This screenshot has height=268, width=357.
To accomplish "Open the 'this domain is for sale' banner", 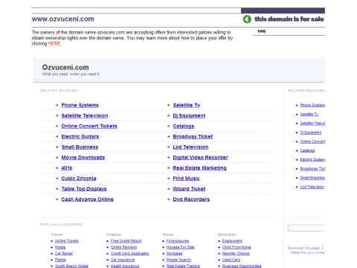I will (x=289, y=19).
